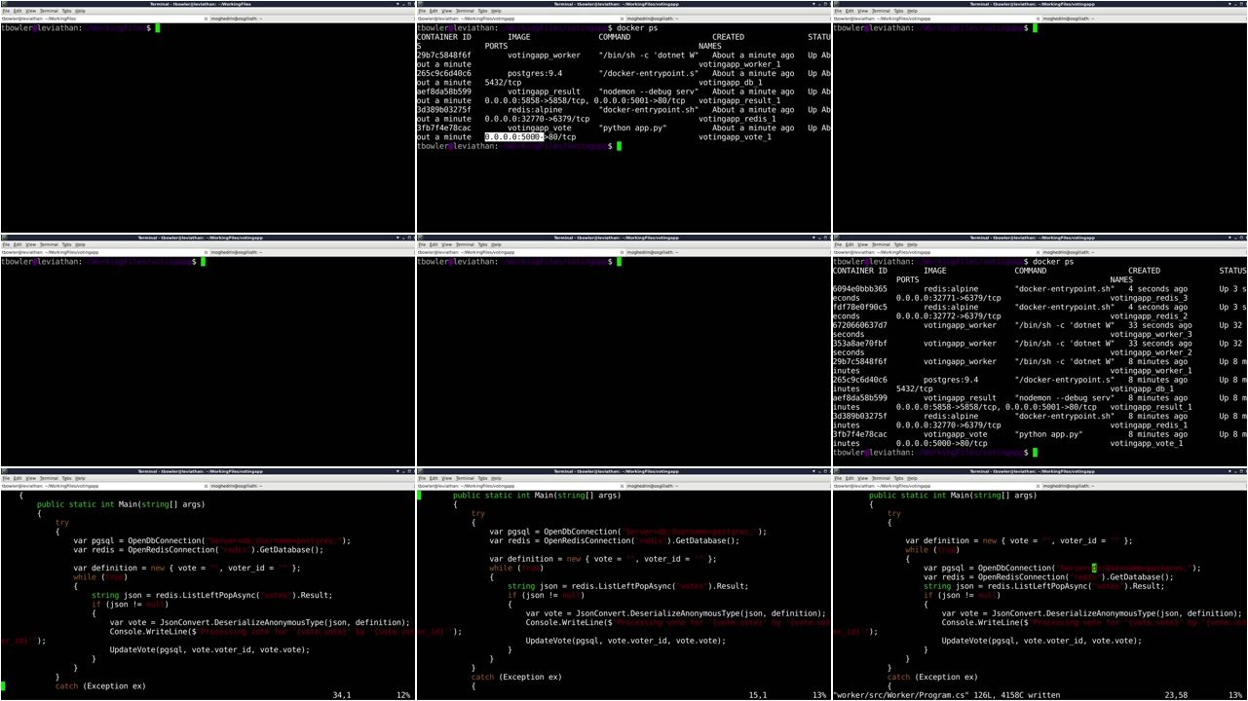Image resolution: width=1248 pixels, height=701 pixels.
Task: Switch to moghedrin@osgiliath tab in 'About a minute ago' terminal
Action: click(x=728, y=18)
